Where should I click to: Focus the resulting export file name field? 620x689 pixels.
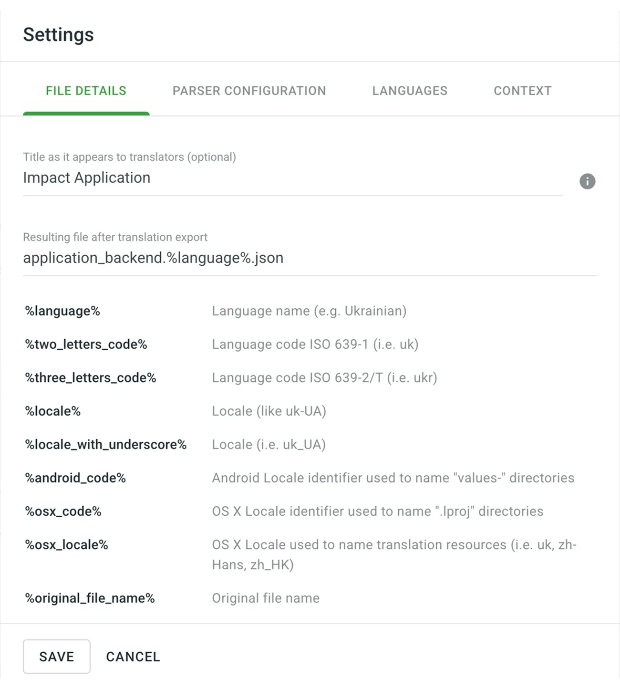pos(309,258)
